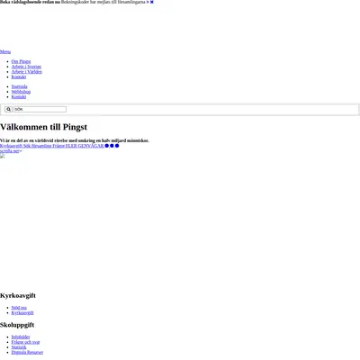Click the Välkommen till Pingst heading
This screenshot has width=360, height=360.
coord(43,127)
